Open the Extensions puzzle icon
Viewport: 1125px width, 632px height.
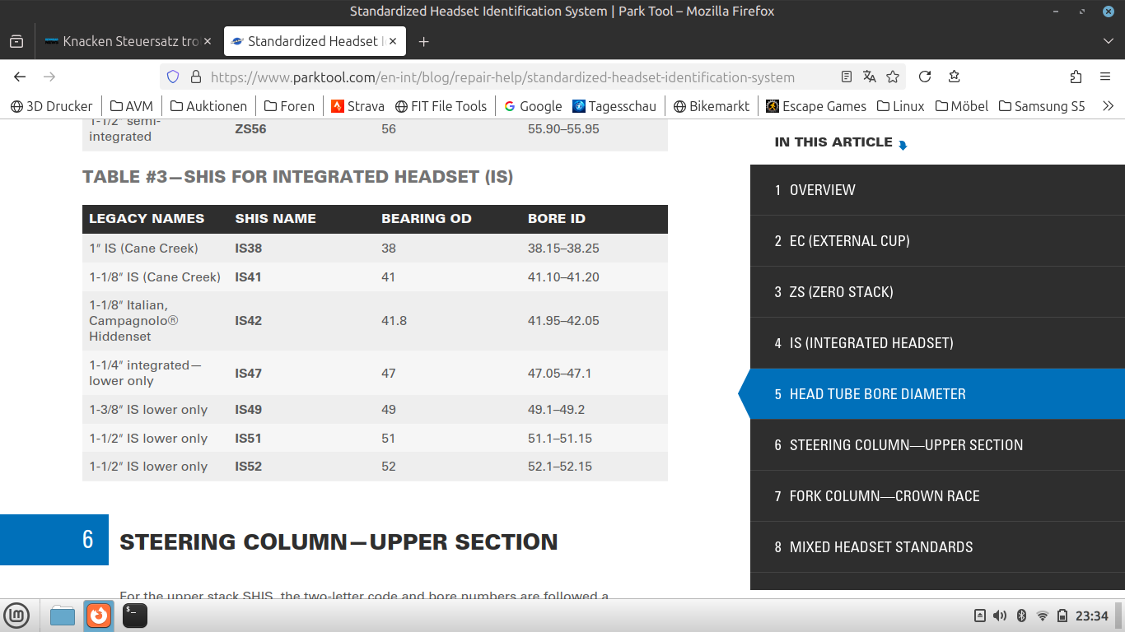[x=1076, y=77]
